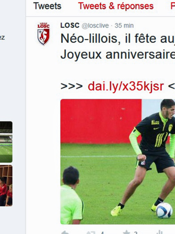Open the locker room thumbnail in the sidebar
This screenshot has height=234, width=175.
[x=6, y=186]
